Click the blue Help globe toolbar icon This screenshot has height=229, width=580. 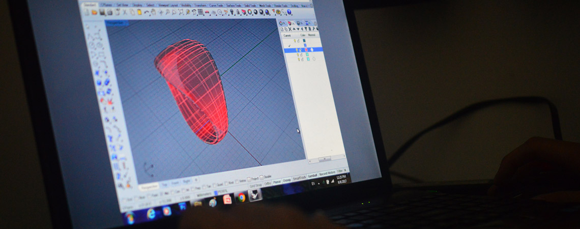pos(289,12)
